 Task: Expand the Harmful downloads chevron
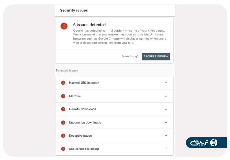(166, 109)
